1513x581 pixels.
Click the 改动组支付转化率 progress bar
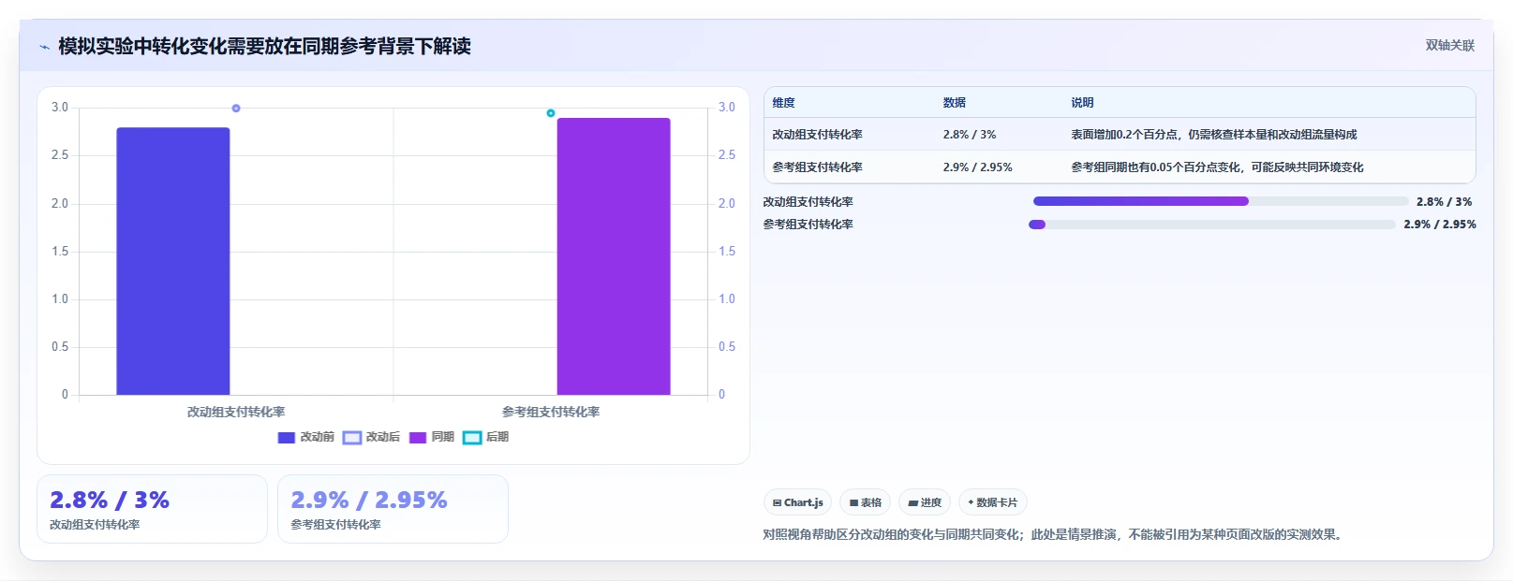(x=1221, y=201)
